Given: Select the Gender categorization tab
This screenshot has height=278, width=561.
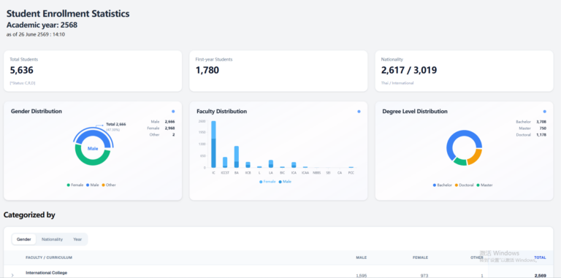Looking at the screenshot, I should point(24,239).
